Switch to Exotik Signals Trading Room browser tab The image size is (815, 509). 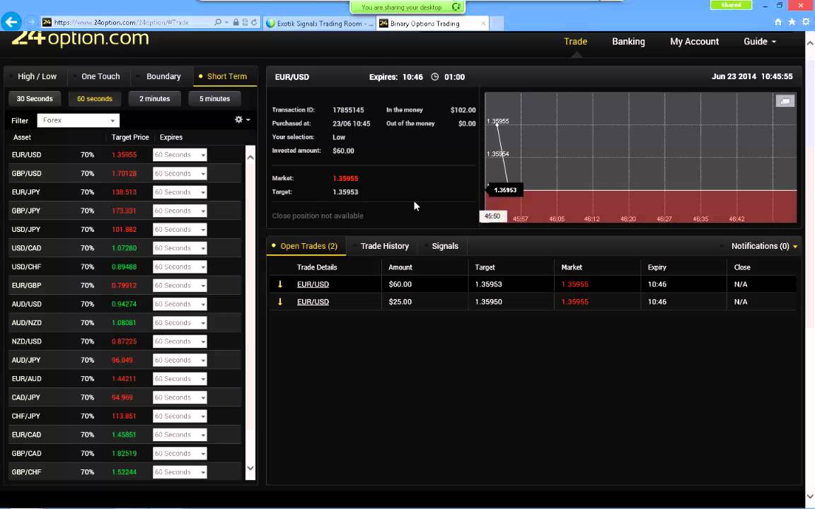click(319, 23)
